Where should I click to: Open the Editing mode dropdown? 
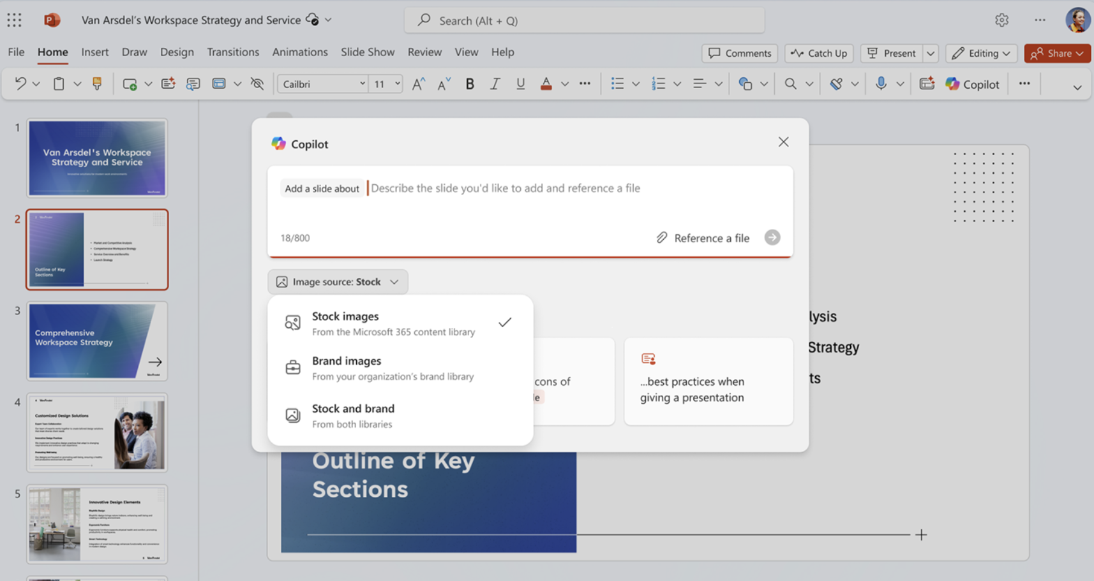tap(982, 53)
